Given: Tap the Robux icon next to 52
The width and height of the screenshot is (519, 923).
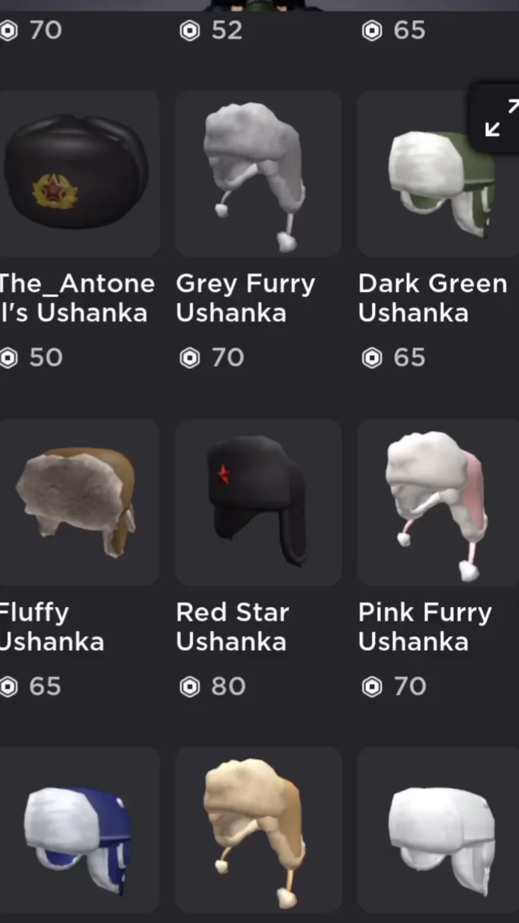Looking at the screenshot, I should click(x=190, y=31).
